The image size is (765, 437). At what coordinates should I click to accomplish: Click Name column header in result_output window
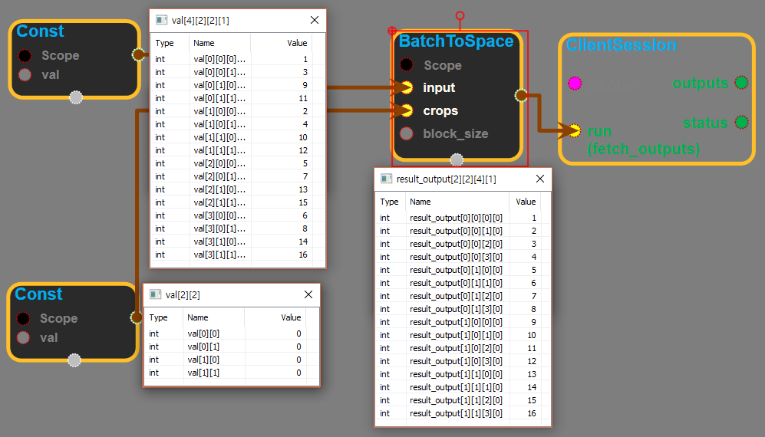click(x=420, y=202)
